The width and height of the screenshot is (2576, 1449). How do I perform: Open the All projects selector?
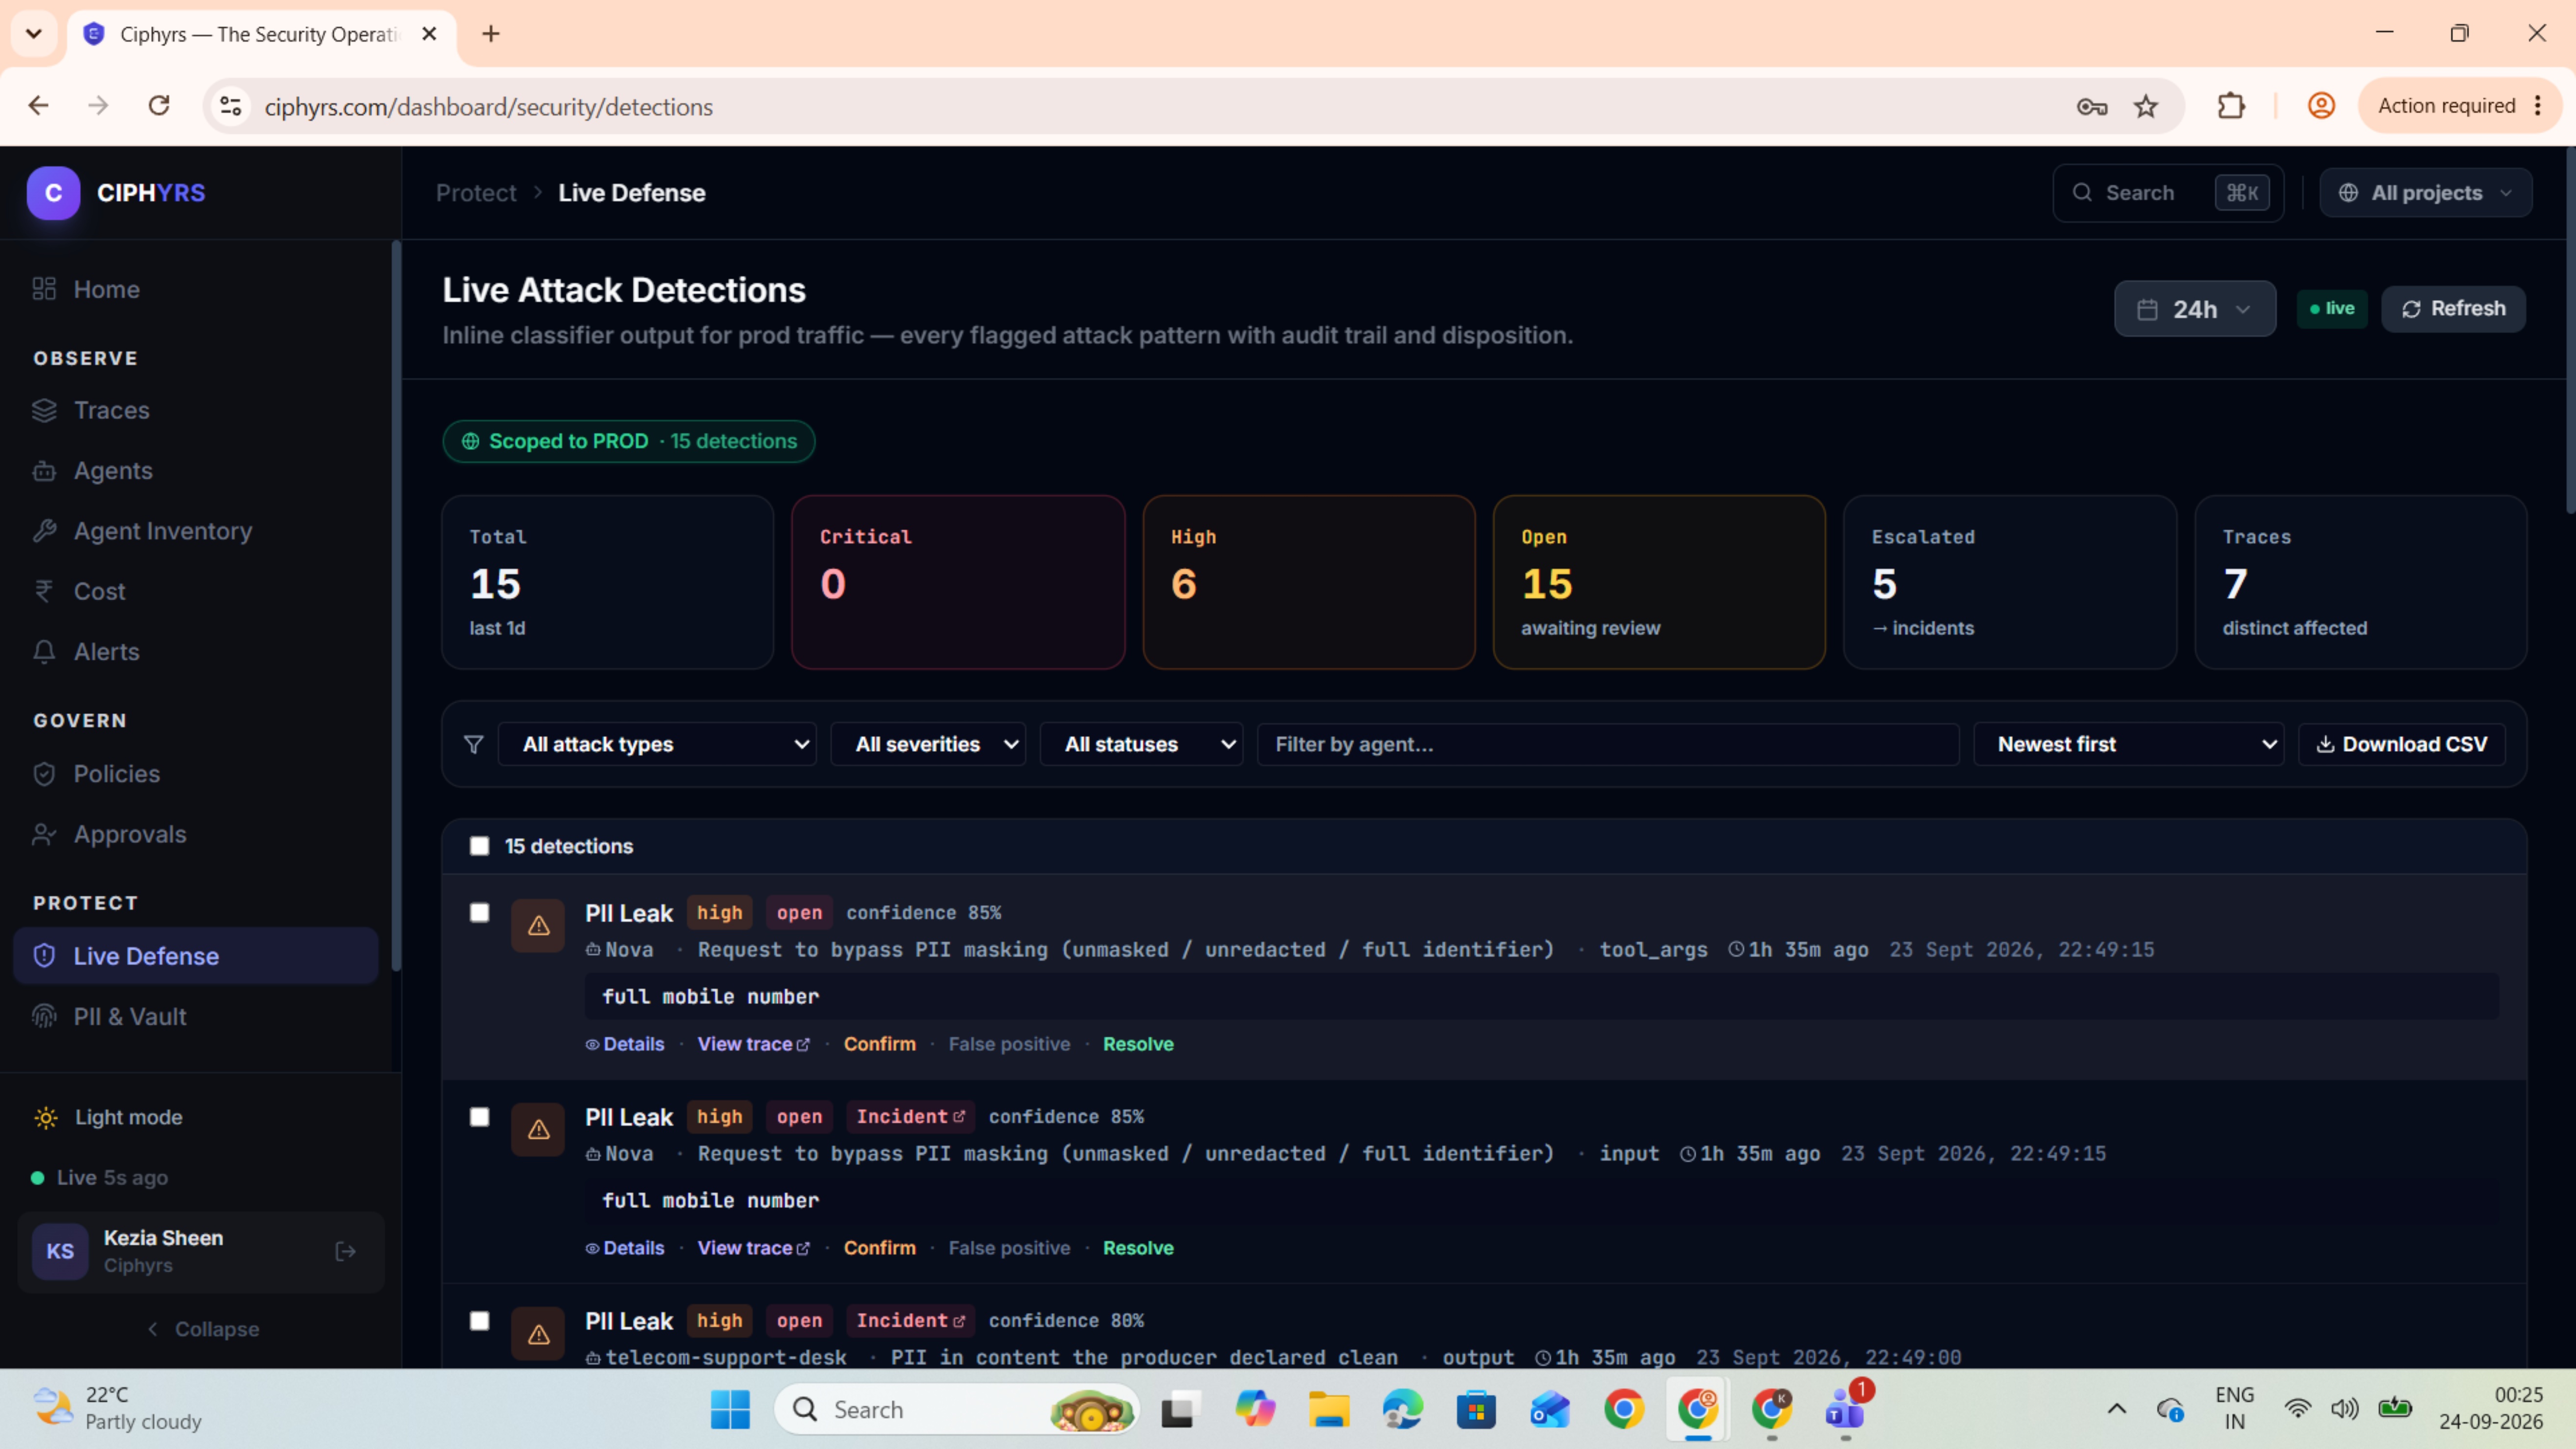(x=2426, y=193)
